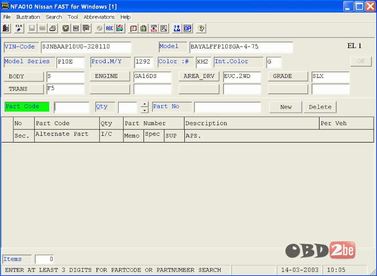377x276 pixels.
Task: Click the FL diagram toolbar icon
Action: 164,28
